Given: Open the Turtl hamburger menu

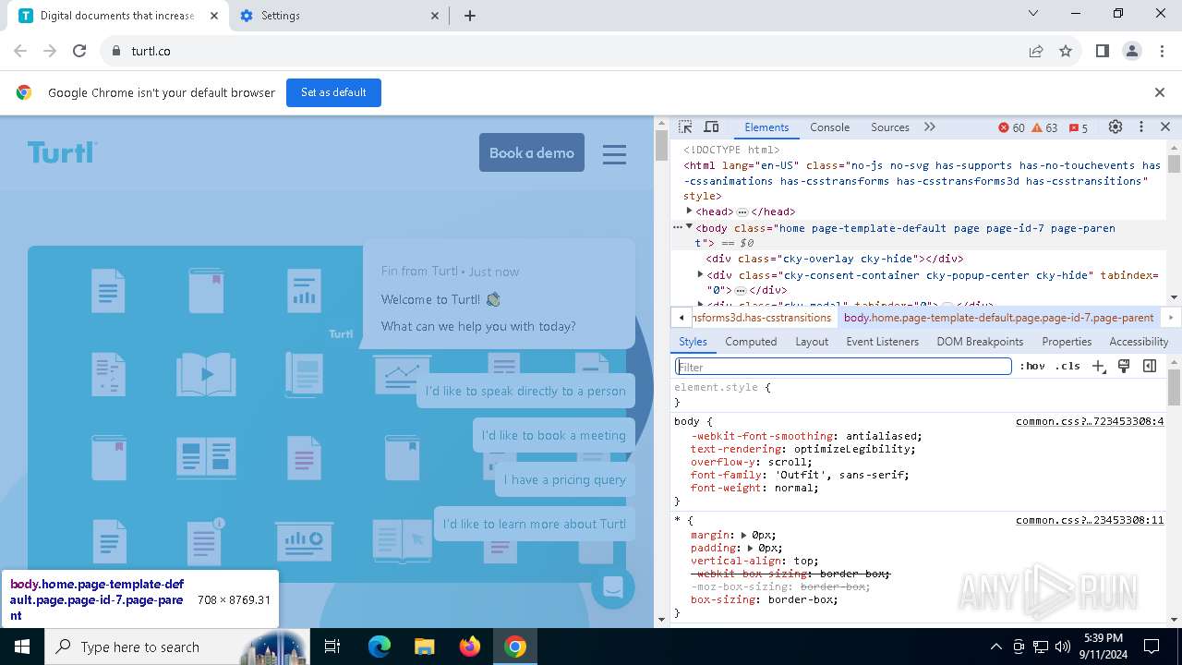Looking at the screenshot, I should coord(614,153).
